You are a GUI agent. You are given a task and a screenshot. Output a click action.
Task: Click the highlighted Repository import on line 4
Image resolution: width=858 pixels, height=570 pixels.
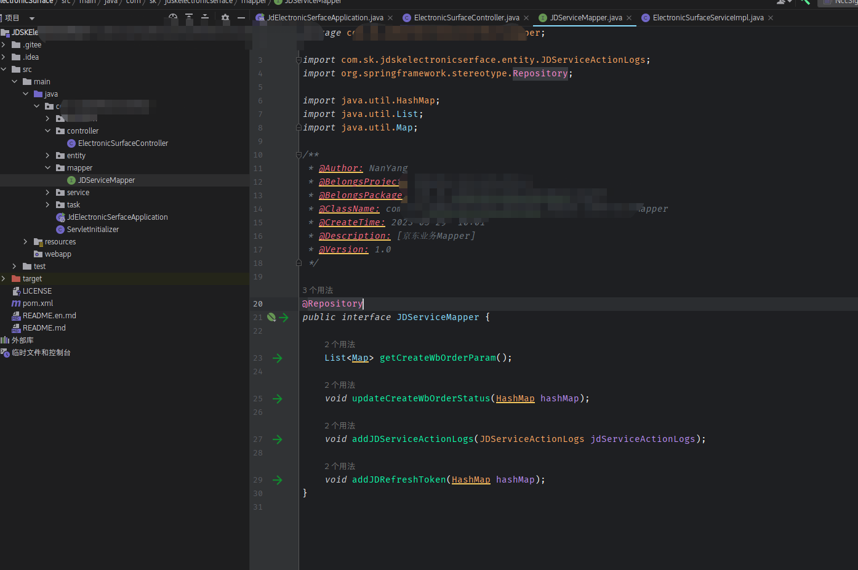(x=540, y=74)
